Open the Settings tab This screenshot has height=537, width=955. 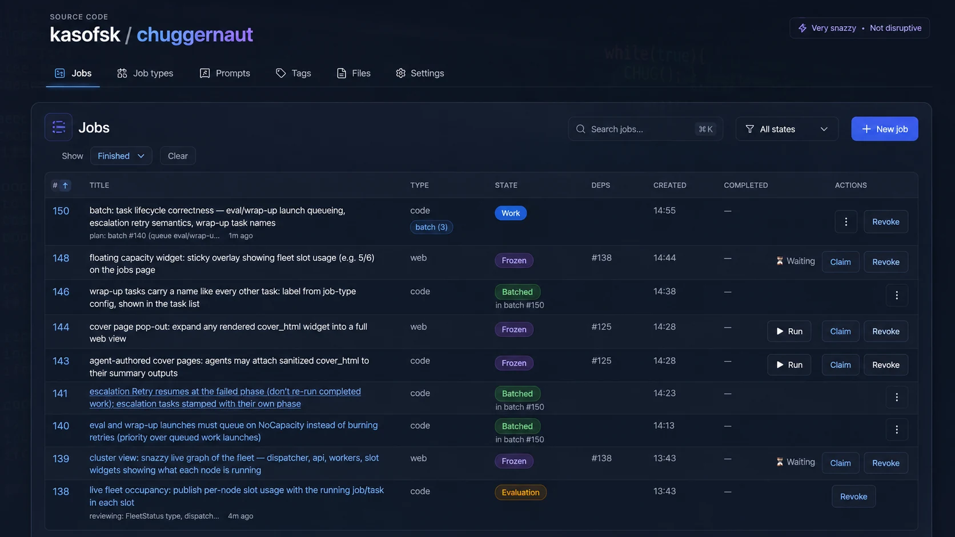pyautogui.click(x=420, y=73)
